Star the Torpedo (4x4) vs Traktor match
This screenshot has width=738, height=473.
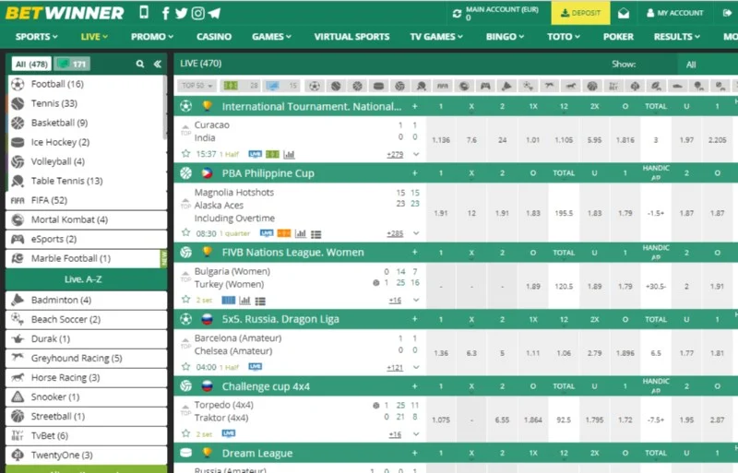click(186, 433)
